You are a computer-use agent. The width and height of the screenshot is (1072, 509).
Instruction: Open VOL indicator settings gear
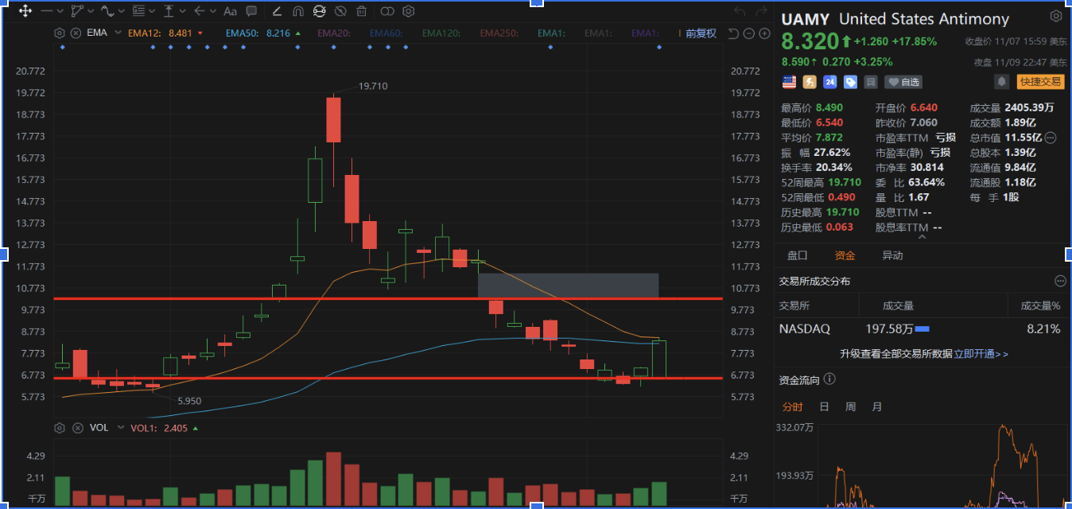pos(59,428)
